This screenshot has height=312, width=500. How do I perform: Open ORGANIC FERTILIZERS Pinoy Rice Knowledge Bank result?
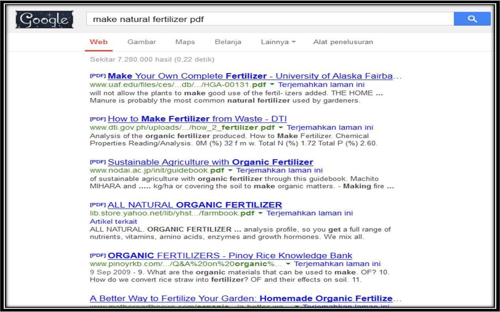coord(230,256)
